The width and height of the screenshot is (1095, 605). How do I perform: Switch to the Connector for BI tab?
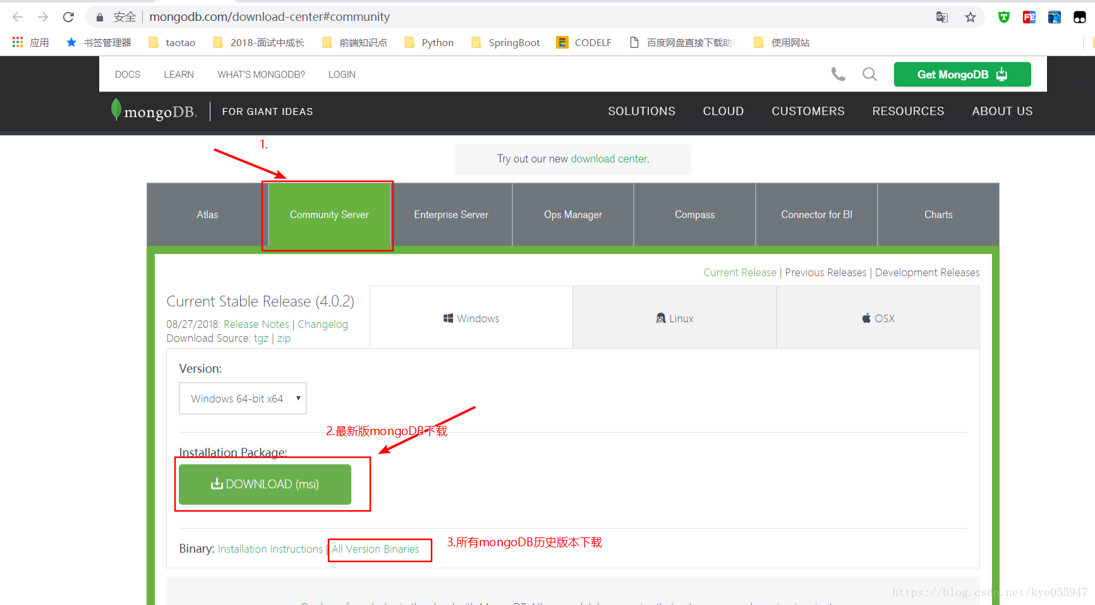pyautogui.click(x=816, y=215)
